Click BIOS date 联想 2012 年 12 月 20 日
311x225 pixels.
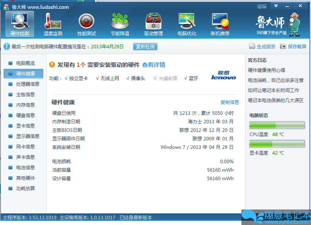point(207,130)
